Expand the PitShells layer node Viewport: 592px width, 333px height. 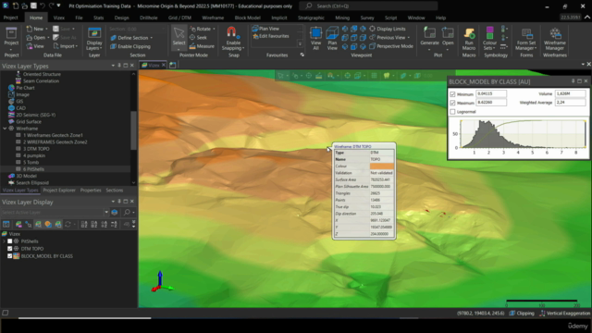pyautogui.click(x=4, y=241)
